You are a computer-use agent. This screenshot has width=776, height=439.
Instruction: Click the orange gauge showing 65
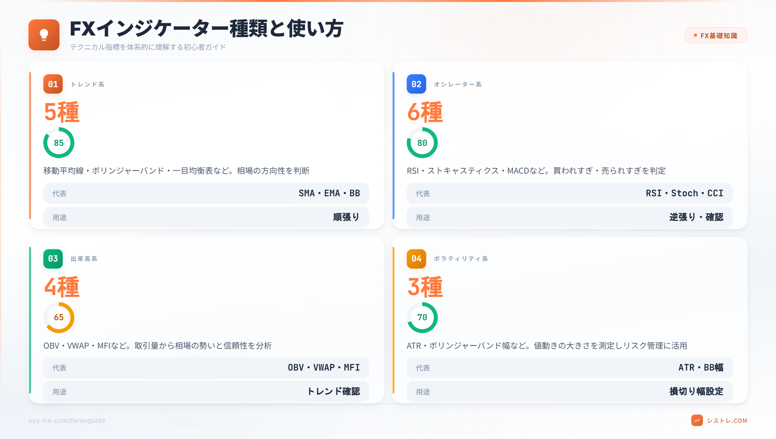59,317
